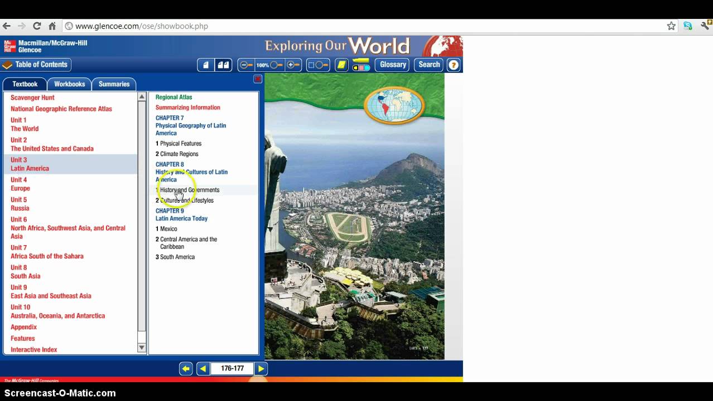Go to browser home page
The height and width of the screenshot is (401, 713).
[52, 26]
